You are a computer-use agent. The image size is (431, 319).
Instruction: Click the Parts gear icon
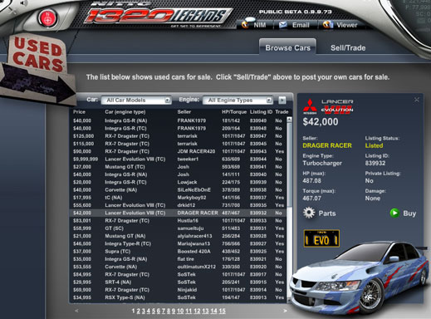point(309,213)
